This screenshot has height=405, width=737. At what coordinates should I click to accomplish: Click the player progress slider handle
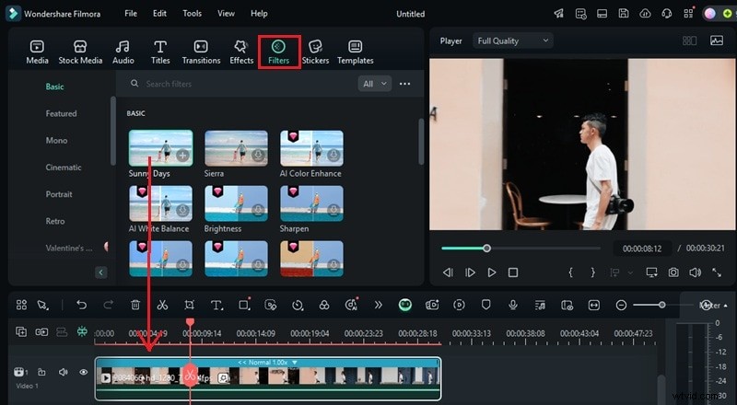point(487,249)
